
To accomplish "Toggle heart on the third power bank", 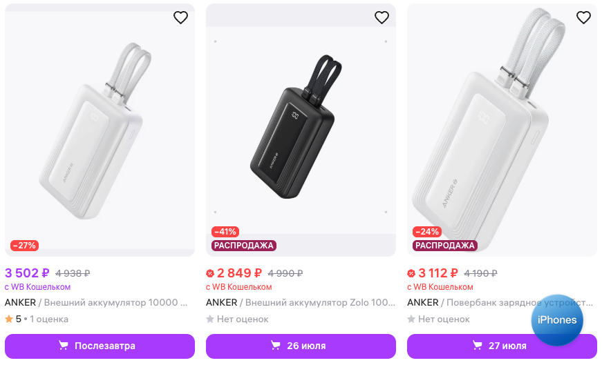I will (x=583, y=18).
